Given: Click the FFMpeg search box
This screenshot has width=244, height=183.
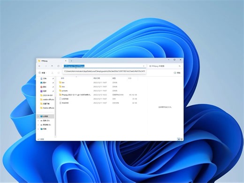Looking at the screenshot, I should (x=164, y=66).
